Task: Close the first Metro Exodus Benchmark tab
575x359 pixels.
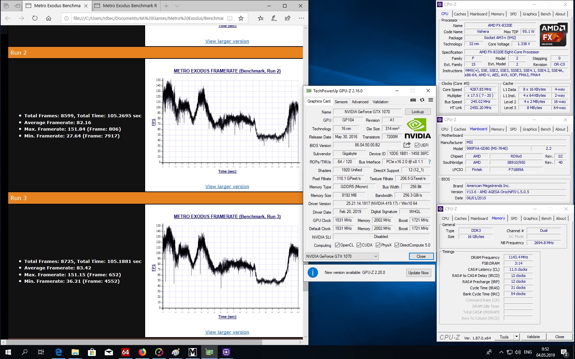Action: coord(86,6)
